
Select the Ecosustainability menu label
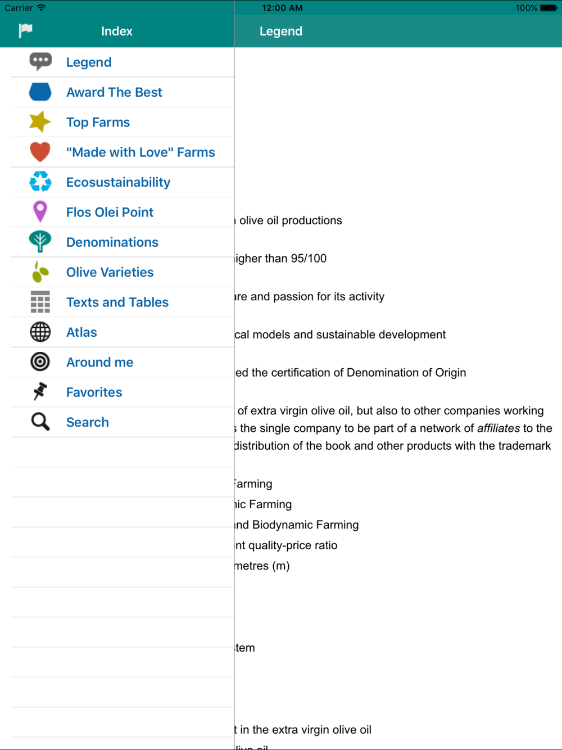118,182
